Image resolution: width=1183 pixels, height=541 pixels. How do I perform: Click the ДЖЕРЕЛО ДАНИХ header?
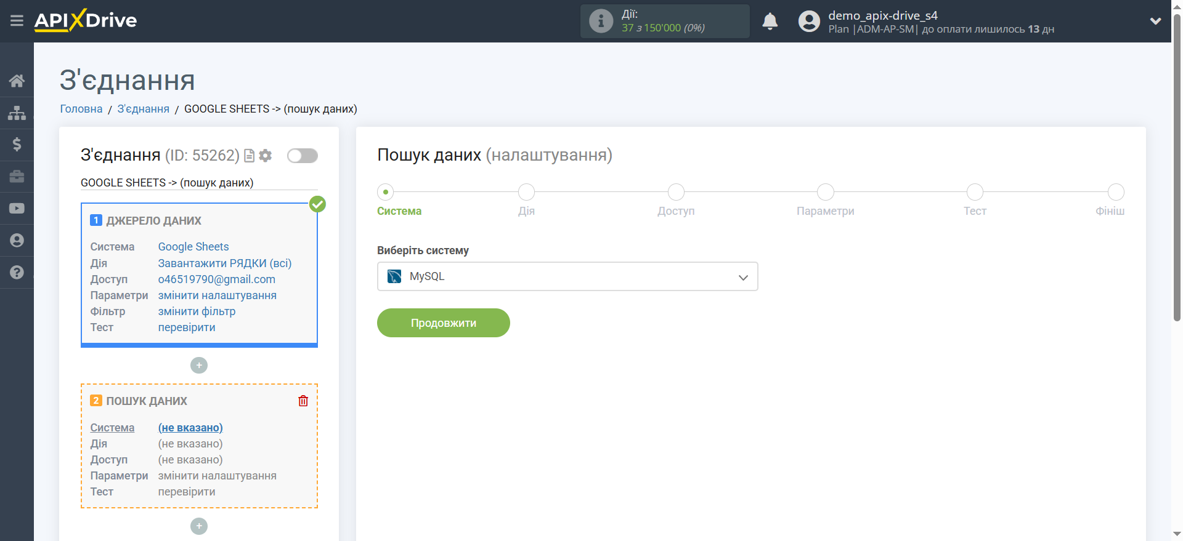coord(154,221)
